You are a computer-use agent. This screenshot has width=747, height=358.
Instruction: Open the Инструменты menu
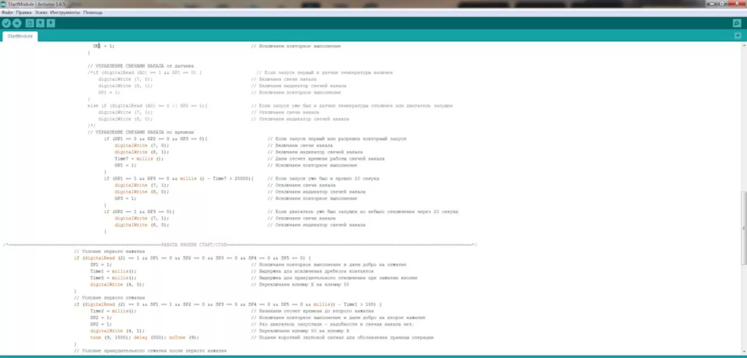point(65,12)
